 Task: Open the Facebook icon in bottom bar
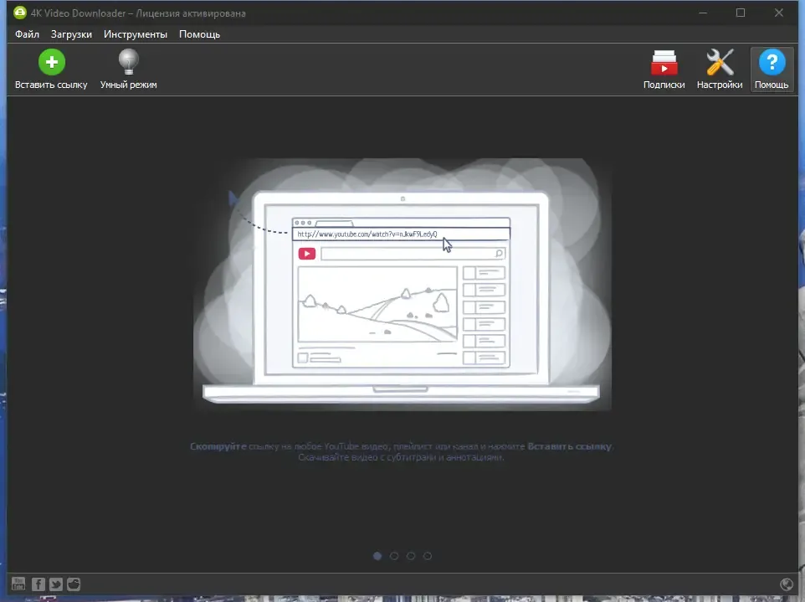[38, 584]
